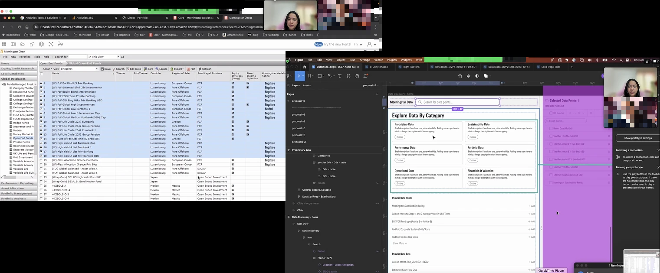Open Performance Reporting section in left nav
The image size is (660, 273).
[x=19, y=183]
